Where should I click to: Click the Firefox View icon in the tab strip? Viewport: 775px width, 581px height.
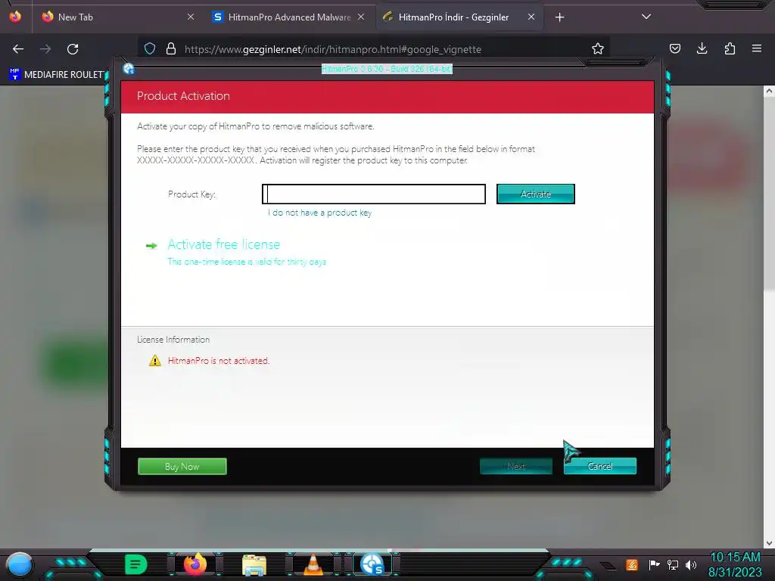15,17
